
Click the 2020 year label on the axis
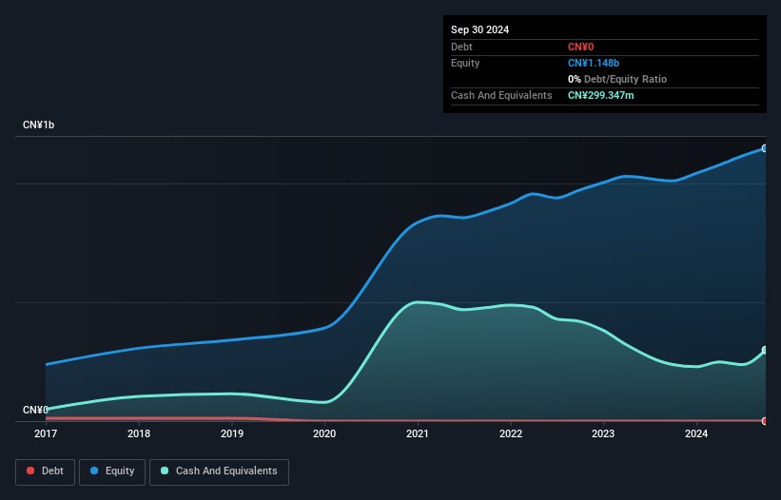[324, 433]
